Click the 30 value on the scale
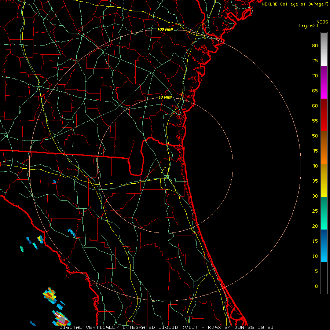This screenshot has width=330, height=330. click(315, 196)
